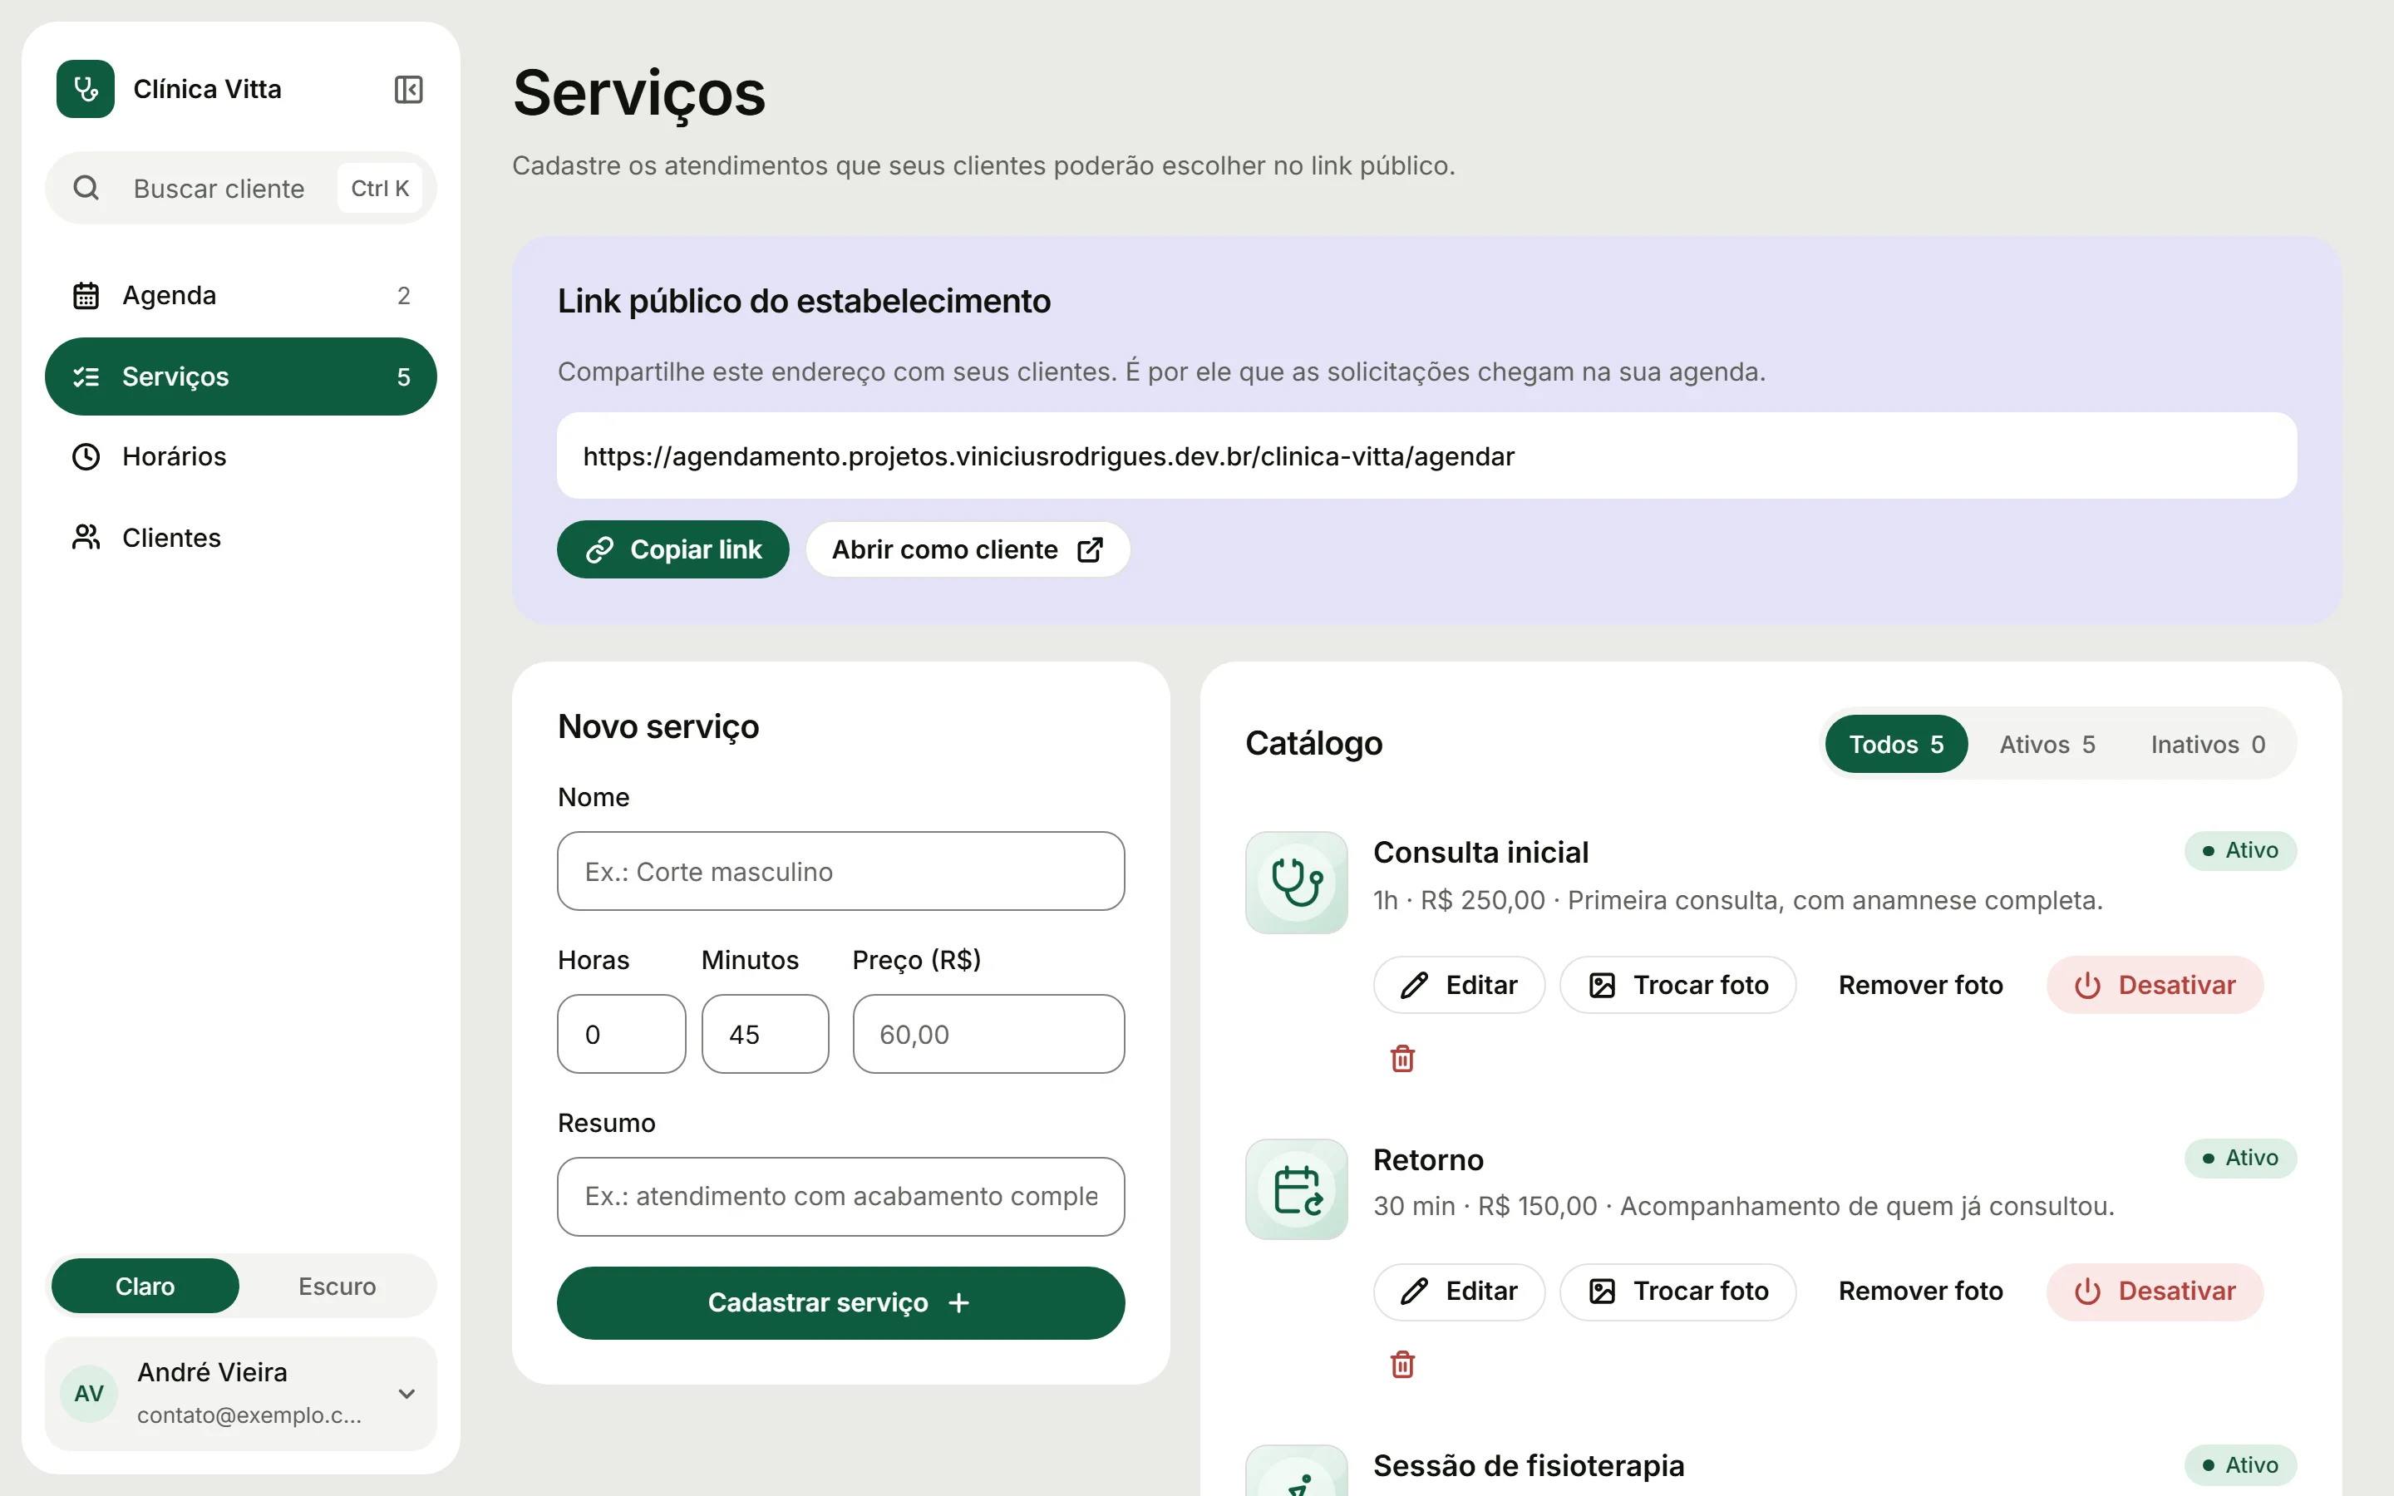
Task: Click the Ativo badge on Consulta inicial
Action: click(x=2239, y=851)
